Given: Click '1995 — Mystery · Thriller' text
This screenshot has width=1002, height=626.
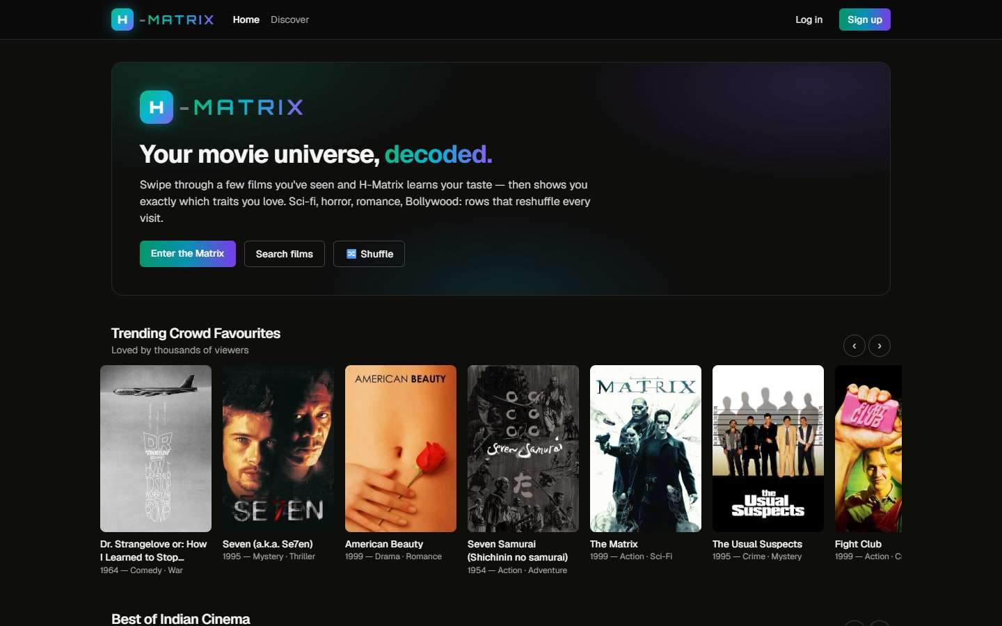Looking at the screenshot, I should point(269,556).
